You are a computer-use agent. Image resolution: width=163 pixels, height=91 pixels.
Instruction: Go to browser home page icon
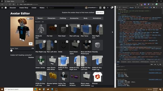(x=13, y=4)
